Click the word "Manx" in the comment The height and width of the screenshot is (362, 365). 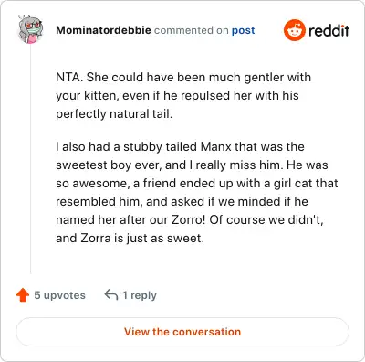(216, 146)
